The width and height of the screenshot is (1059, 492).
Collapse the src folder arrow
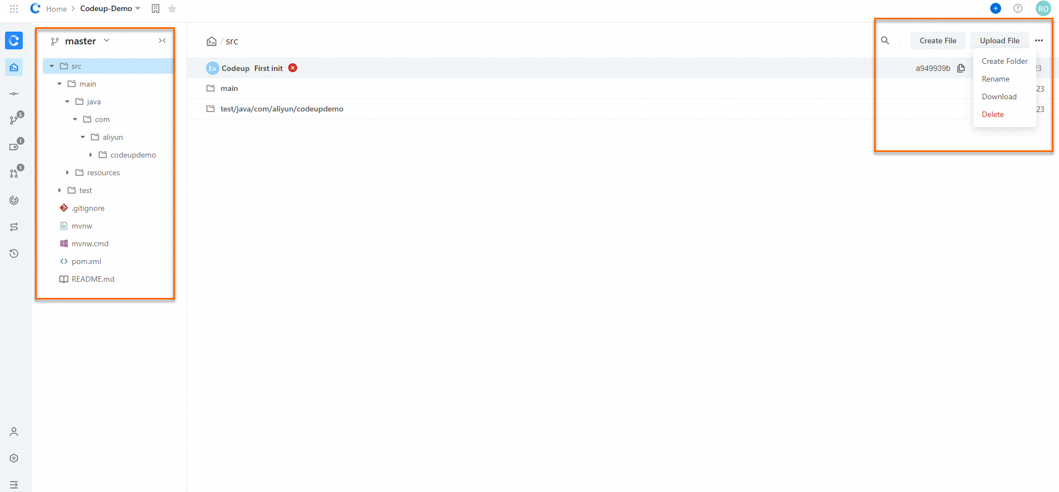(x=52, y=66)
